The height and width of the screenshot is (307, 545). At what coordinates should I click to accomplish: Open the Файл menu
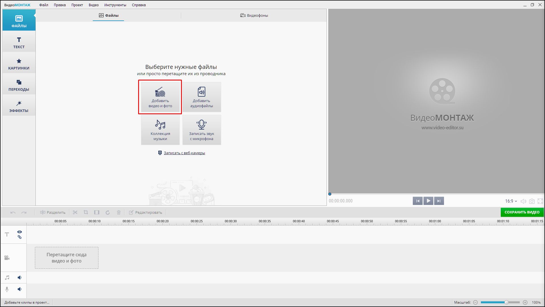coord(44,5)
